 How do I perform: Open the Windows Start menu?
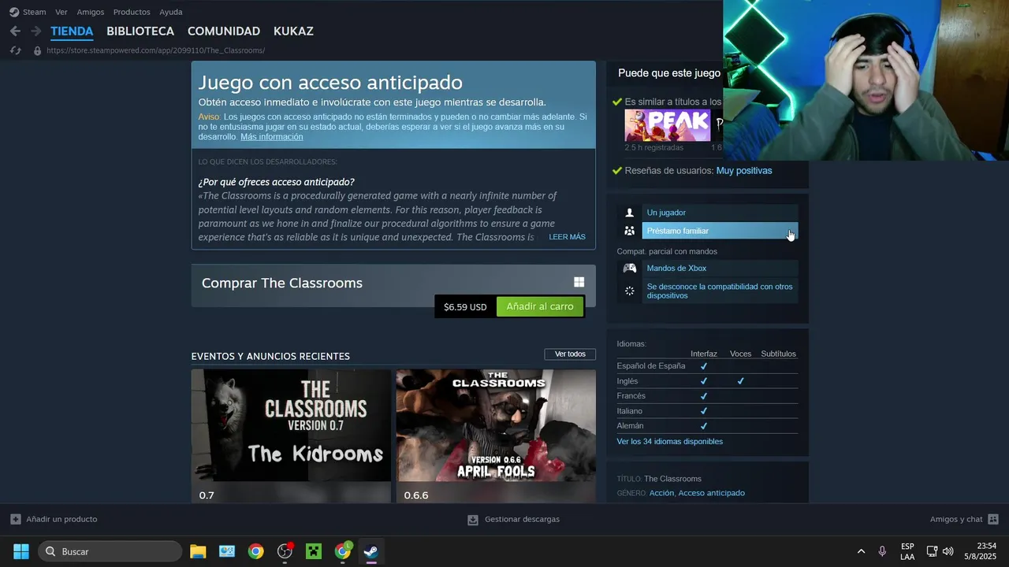pos(21,551)
